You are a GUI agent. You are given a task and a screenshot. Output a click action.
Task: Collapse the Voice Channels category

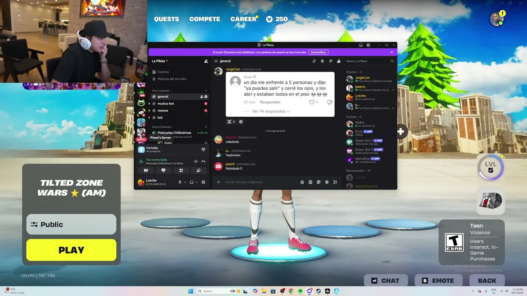[x=163, y=127]
